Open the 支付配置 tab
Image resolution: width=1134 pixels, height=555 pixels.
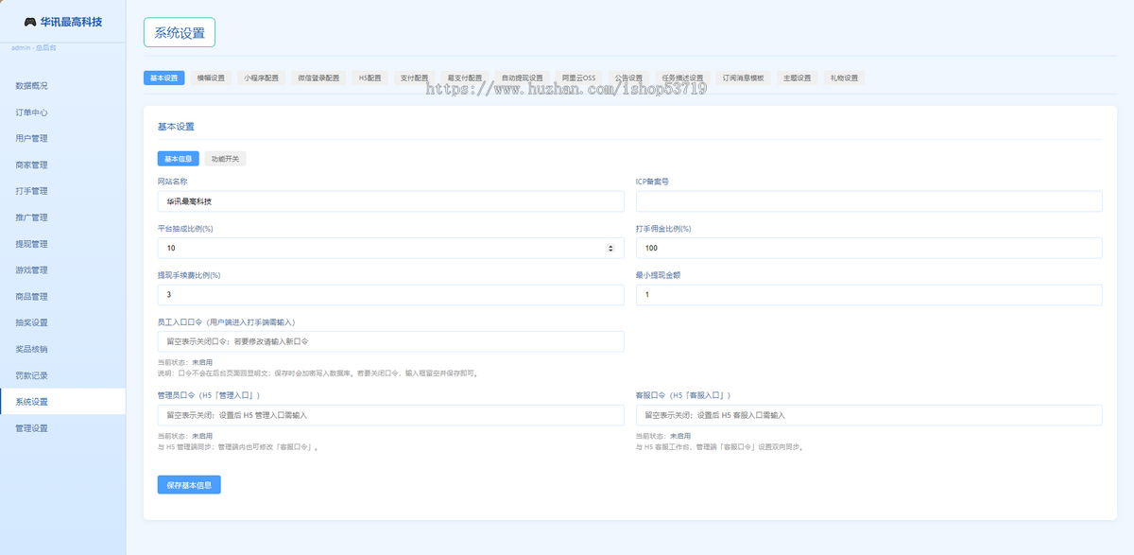(x=414, y=78)
